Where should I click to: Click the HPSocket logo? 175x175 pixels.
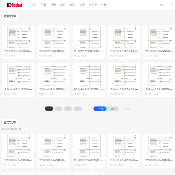click(15, 5)
